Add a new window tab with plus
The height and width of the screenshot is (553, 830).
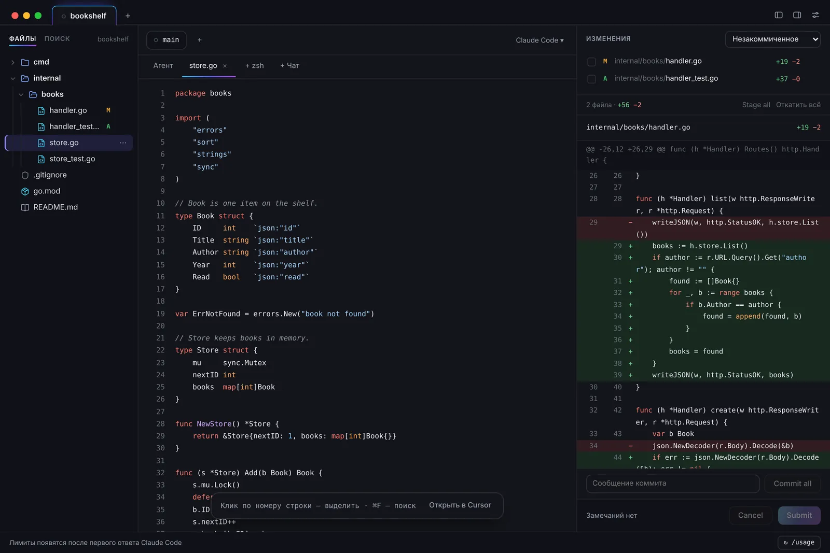click(x=128, y=16)
